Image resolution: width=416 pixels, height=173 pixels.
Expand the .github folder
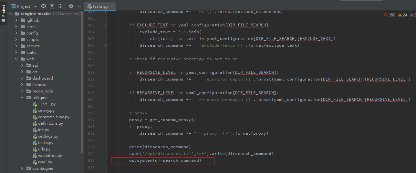tap(16, 20)
